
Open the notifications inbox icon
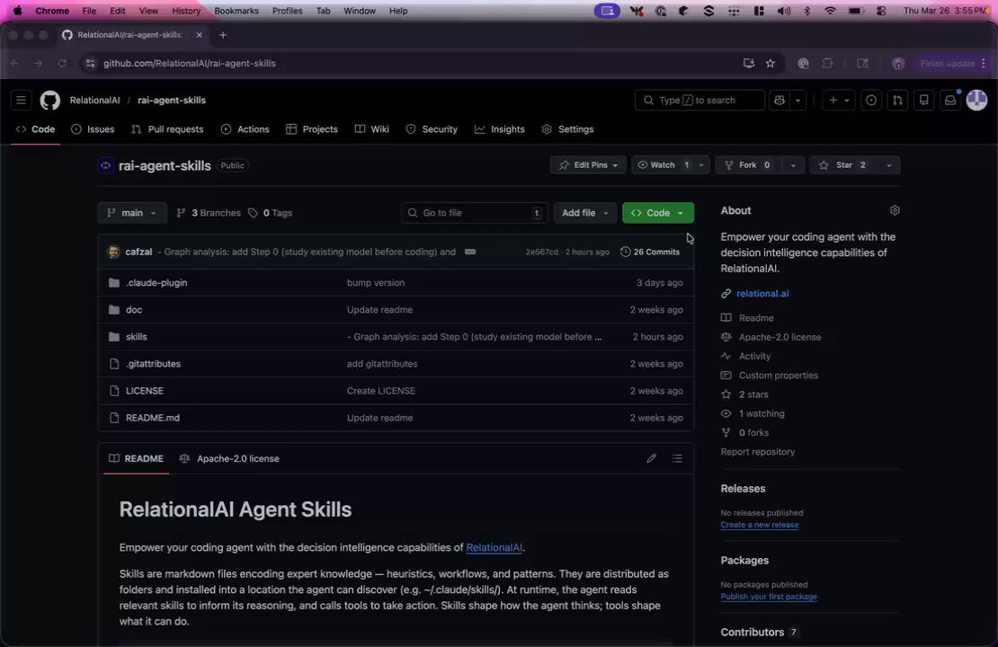pyautogui.click(x=950, y=100)
